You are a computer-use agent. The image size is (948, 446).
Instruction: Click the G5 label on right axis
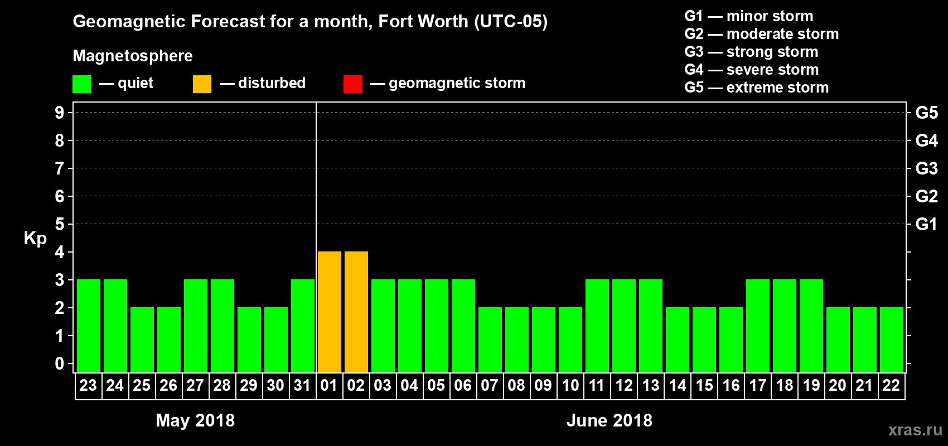point(926,113)
